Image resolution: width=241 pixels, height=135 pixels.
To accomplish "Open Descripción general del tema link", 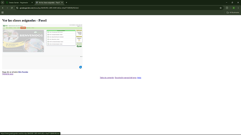I will (125, 78).
